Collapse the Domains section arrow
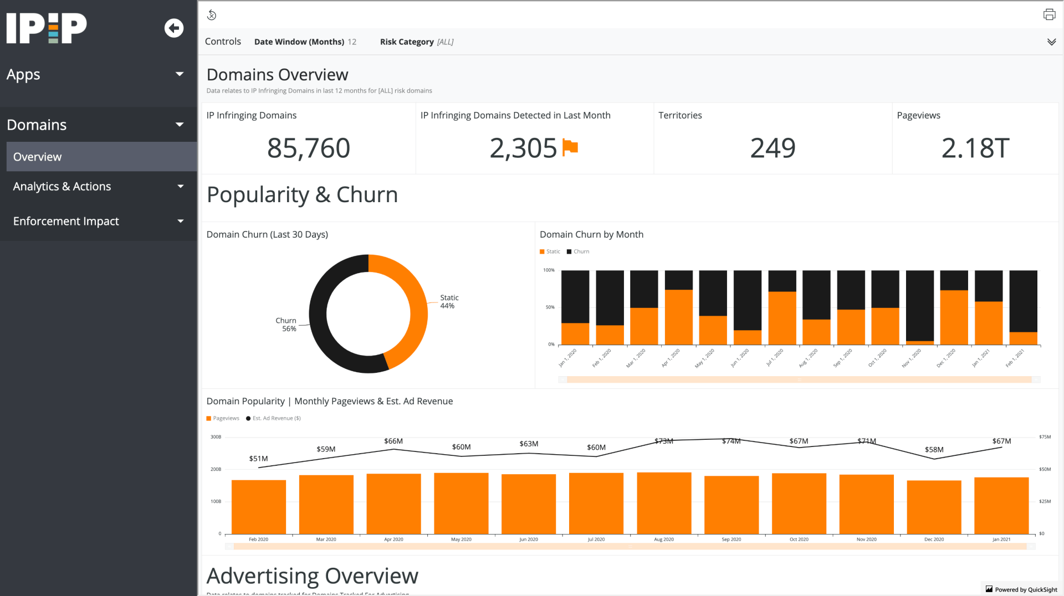 180,125
